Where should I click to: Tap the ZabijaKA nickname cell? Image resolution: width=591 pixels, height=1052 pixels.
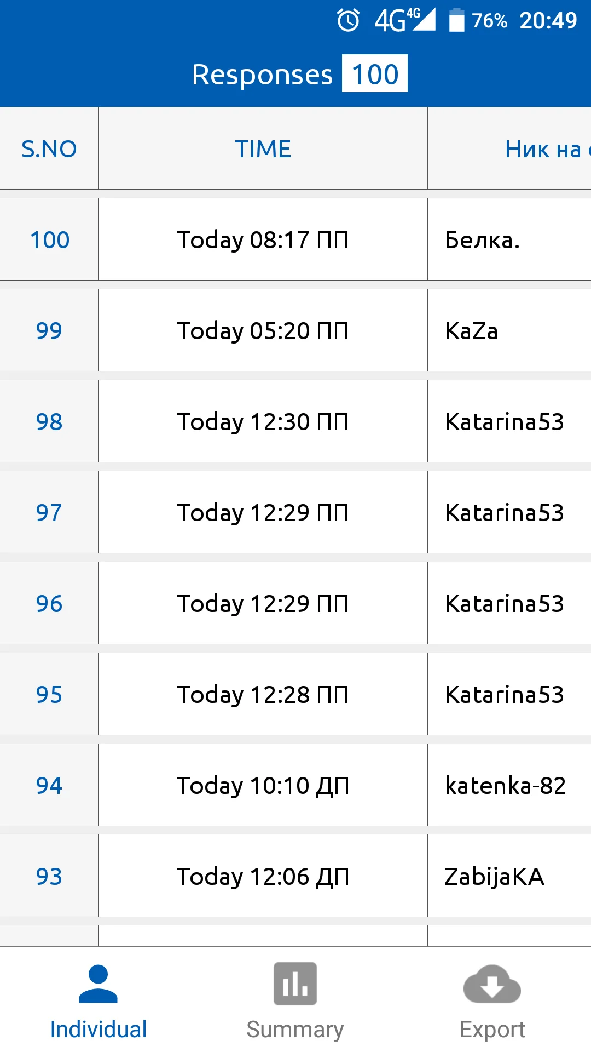pos(494,877)
